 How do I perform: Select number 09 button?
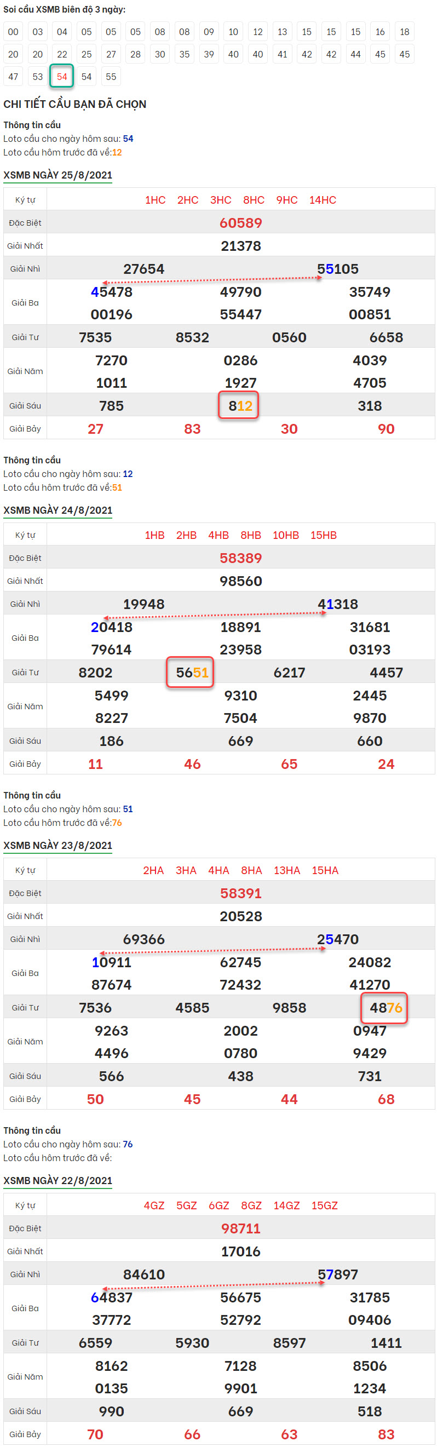pyautogui.click(x=209, y=32)
